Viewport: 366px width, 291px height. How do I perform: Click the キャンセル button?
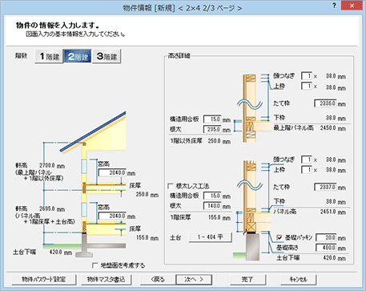click(298, 280)
